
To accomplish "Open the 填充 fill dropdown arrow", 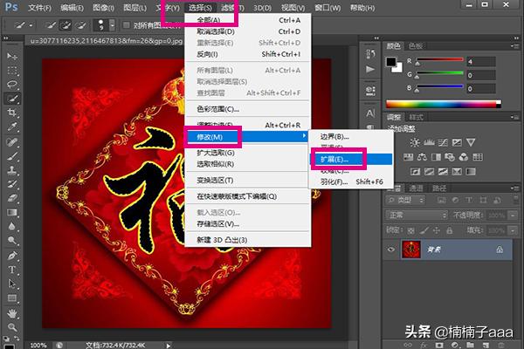I will 513,230.
